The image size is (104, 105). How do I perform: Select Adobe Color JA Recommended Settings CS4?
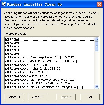pos(50,87)
